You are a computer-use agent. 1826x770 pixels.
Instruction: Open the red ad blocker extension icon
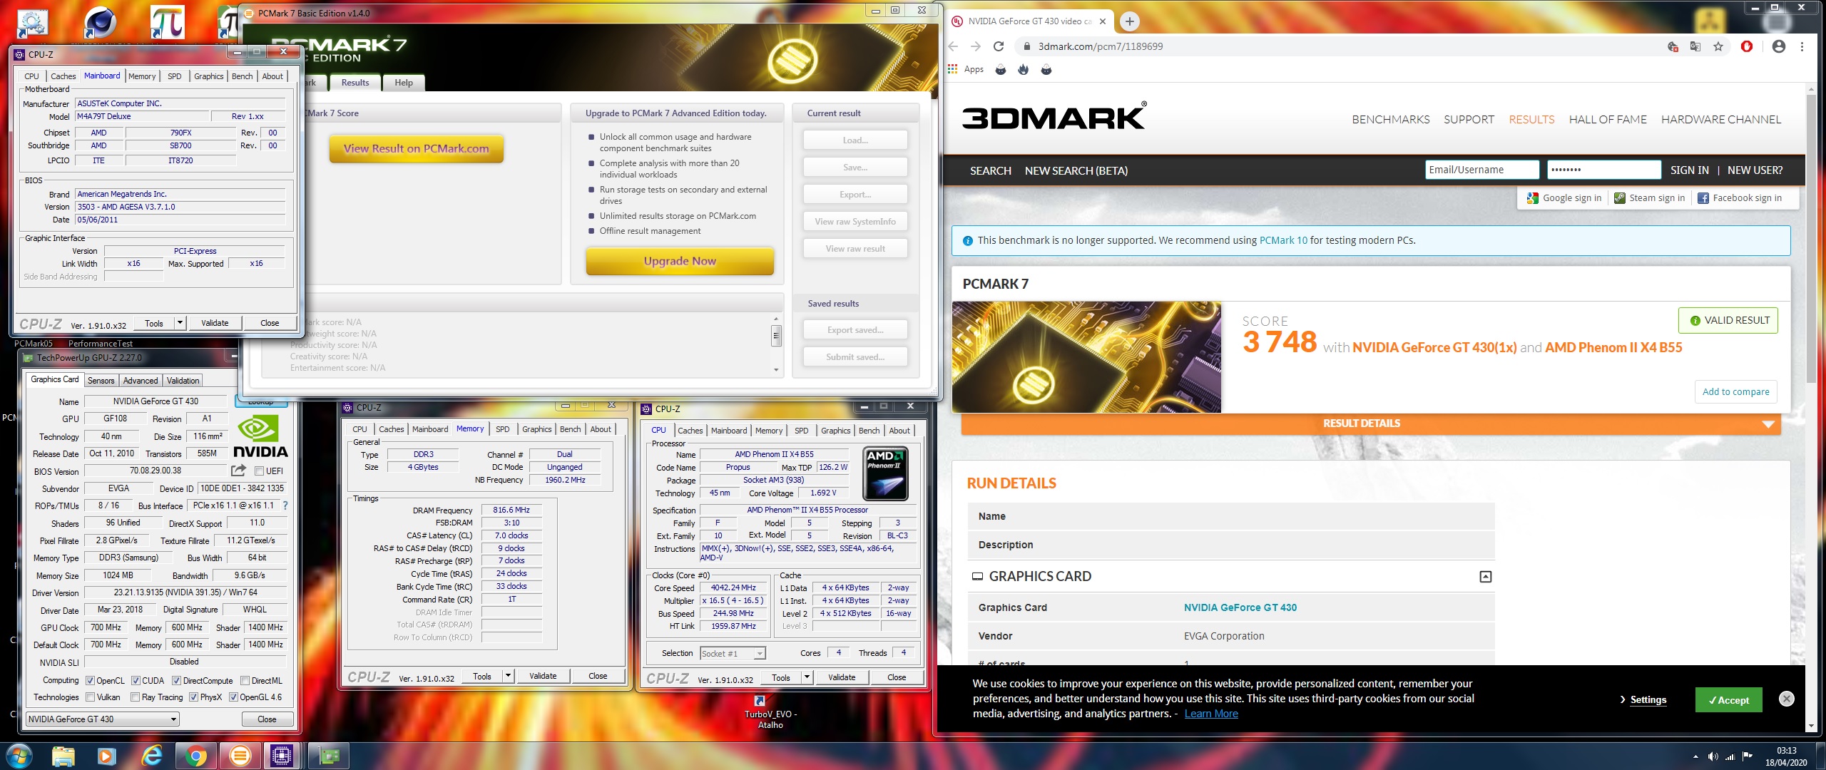tap(1747, 46)
